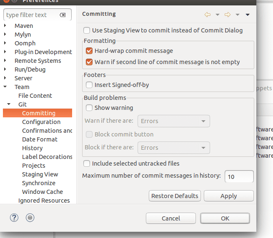This screenshot has height=238, width=273.
Task: Click the preference recorder icon next to help
Action: [30, 218]
